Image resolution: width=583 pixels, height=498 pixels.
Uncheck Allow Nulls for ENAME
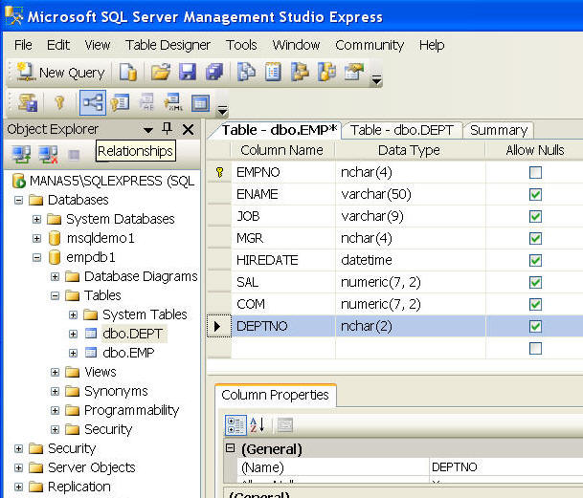pyautogui.click(x=535, y=194)
